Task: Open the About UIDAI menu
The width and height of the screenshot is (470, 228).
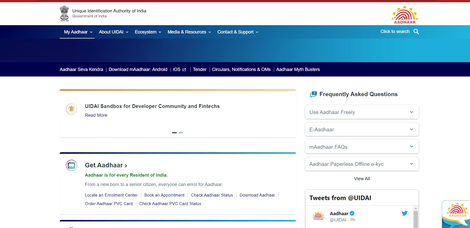Action: [114, 32]
